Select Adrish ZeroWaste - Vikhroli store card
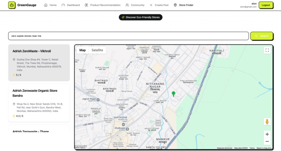The height and width of the screenshot is (151, 281). 39,63
